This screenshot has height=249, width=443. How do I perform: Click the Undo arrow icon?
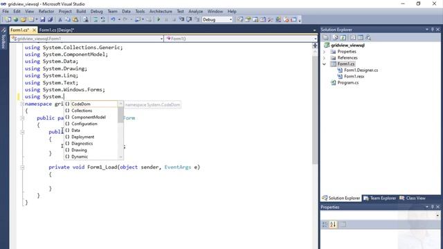coord(113,19)
